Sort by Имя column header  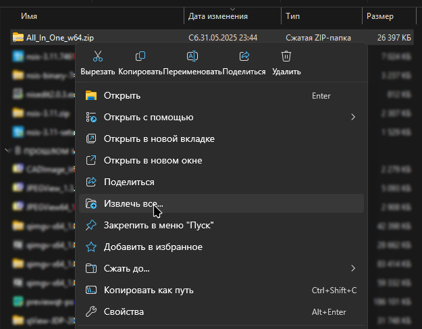pos(29,16)
